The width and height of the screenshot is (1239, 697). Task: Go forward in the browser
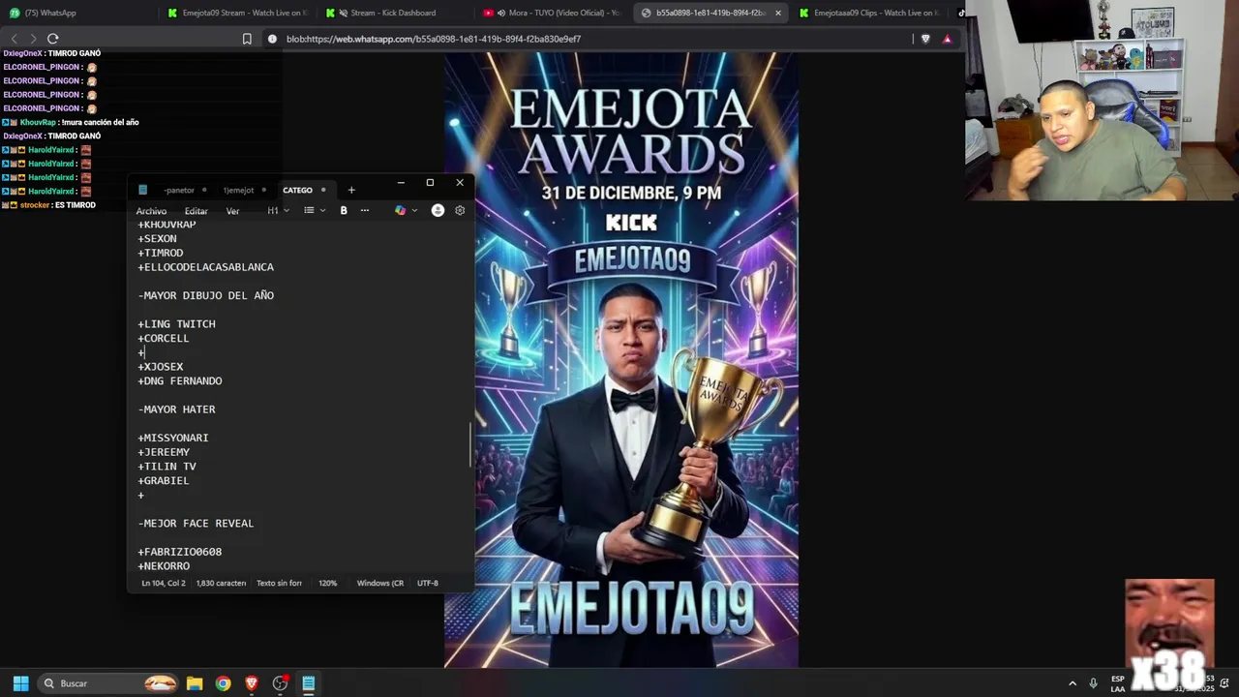(x=33, y=39)
